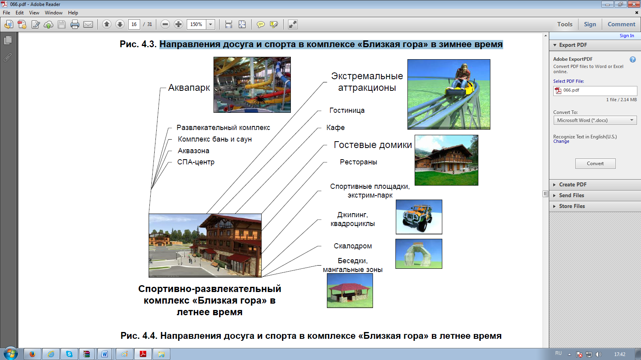
Task: Open the Window menu
Action: 54,13
